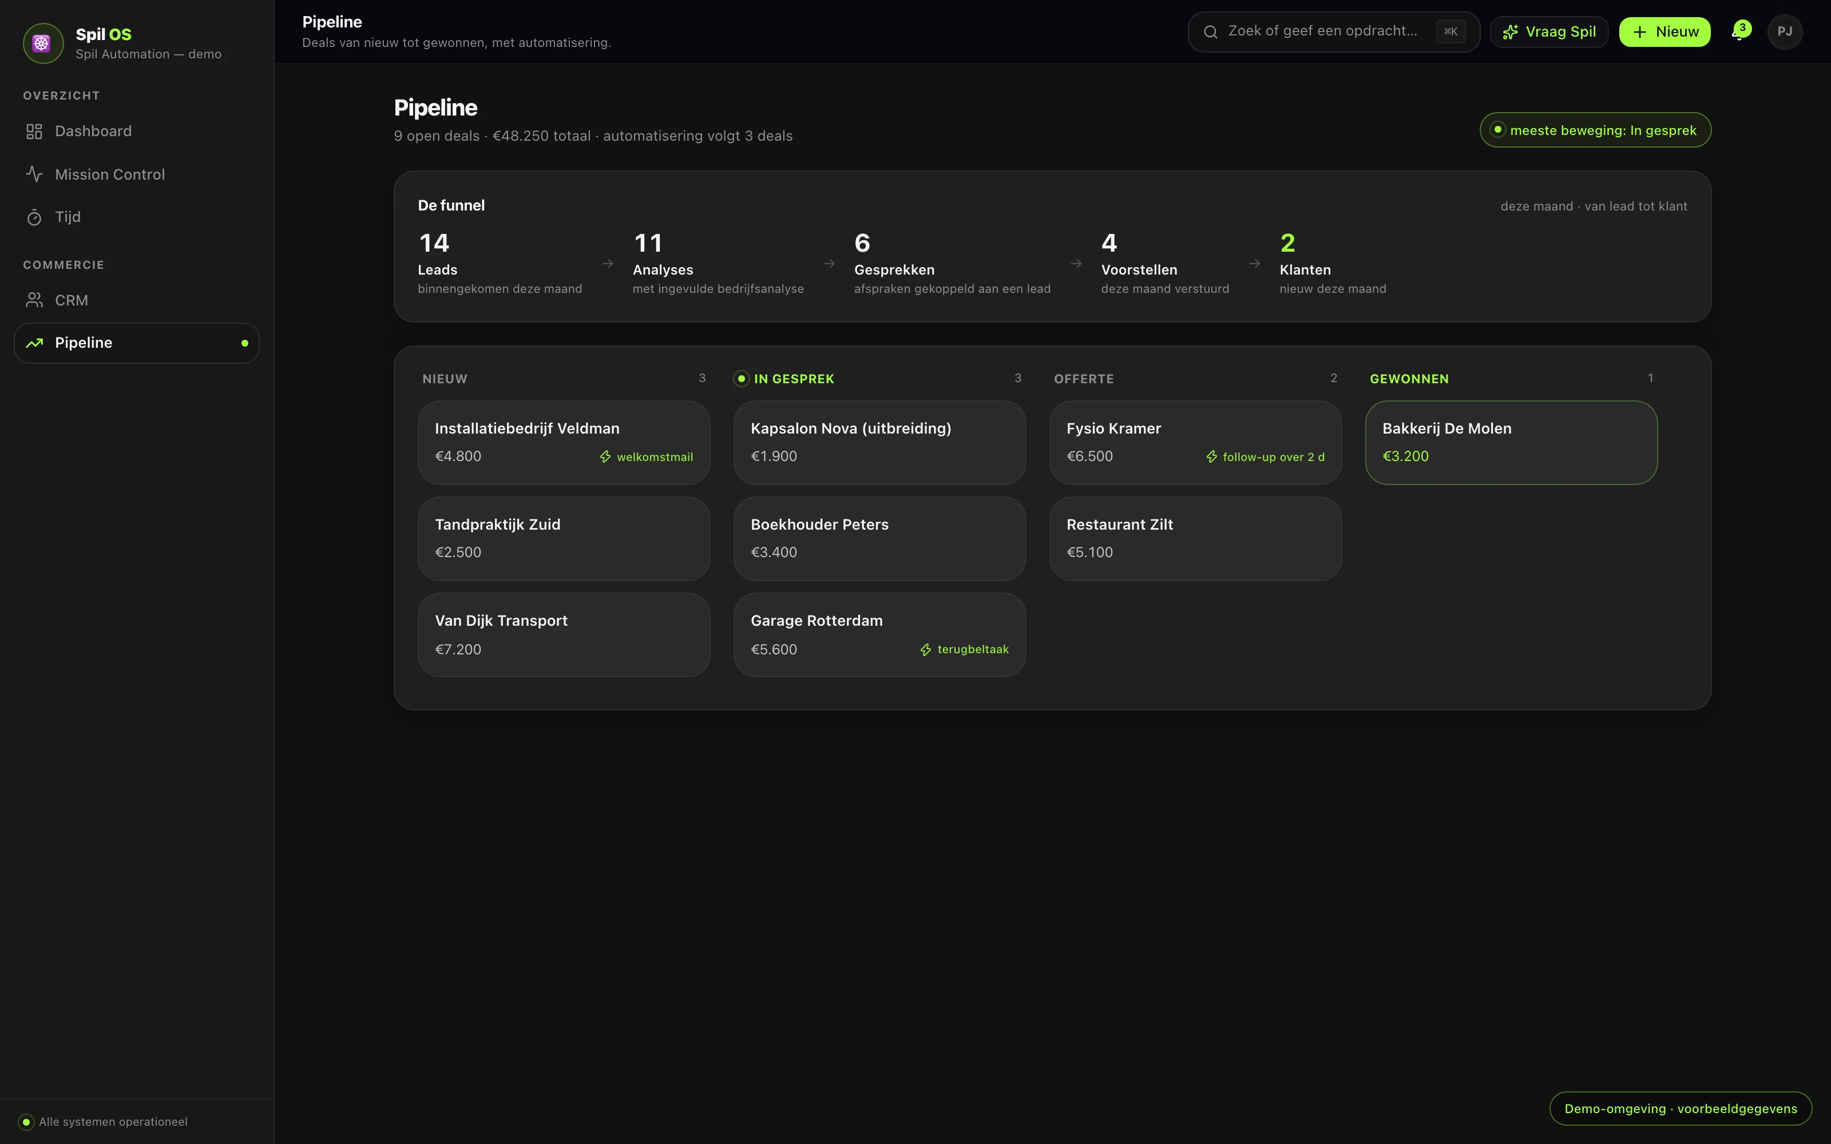The width and height of the screenshot is (1831, 1144).
Task: Click the 11 Analyses funnel stat
Action: 718,263
